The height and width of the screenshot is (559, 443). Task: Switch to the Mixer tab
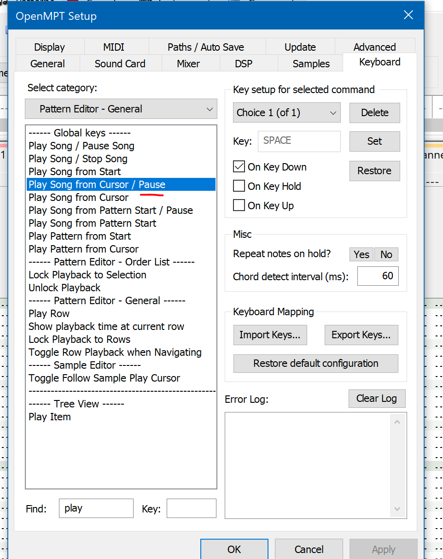click(188, 64)
